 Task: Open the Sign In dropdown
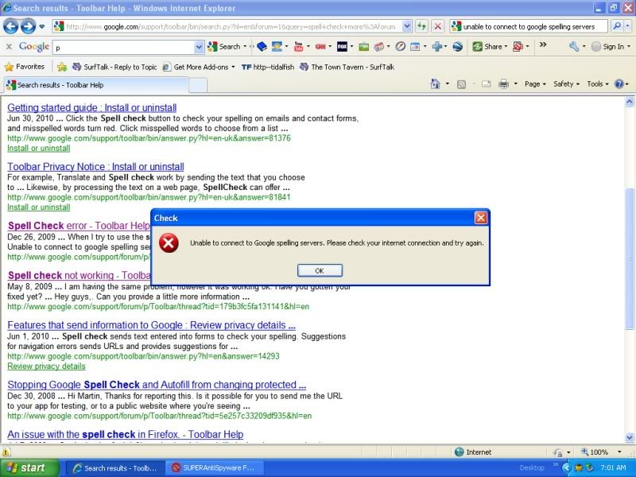[x=629, y=47]
